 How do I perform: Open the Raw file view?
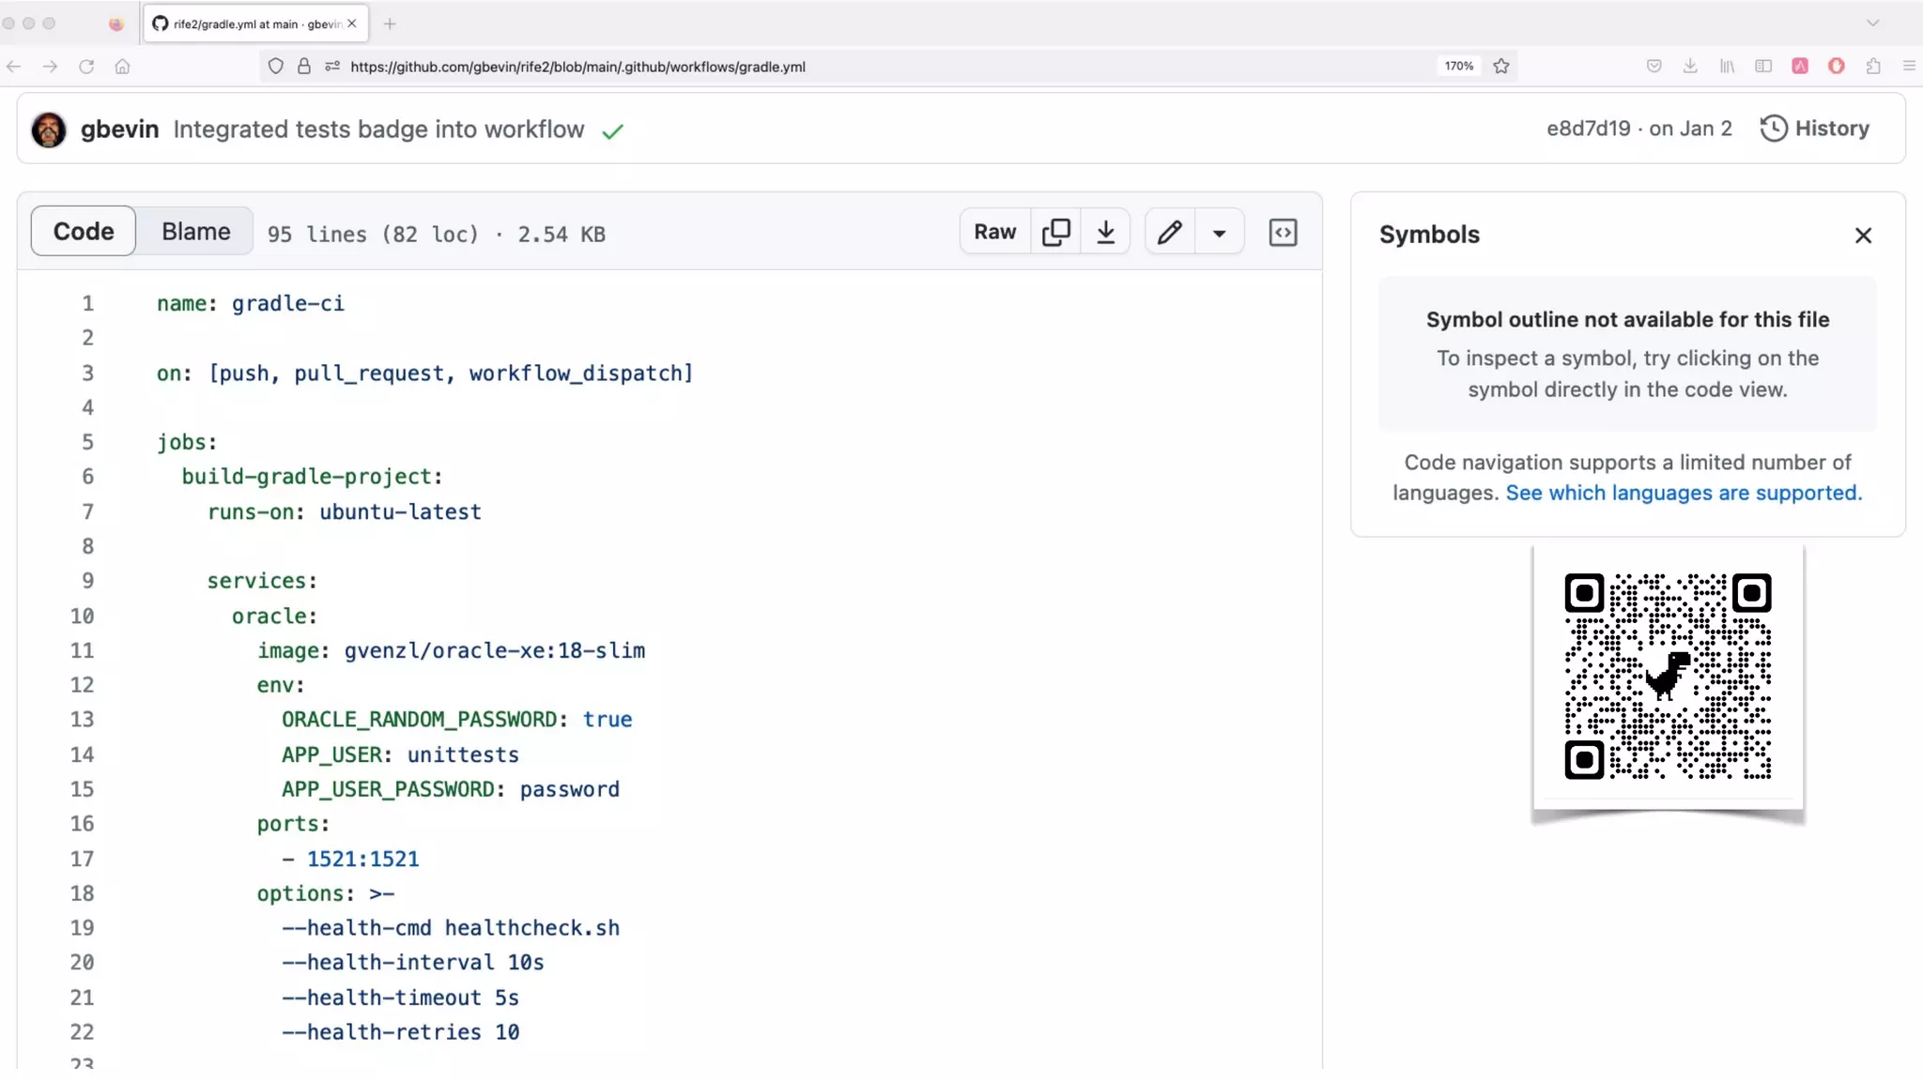point(994,232)
